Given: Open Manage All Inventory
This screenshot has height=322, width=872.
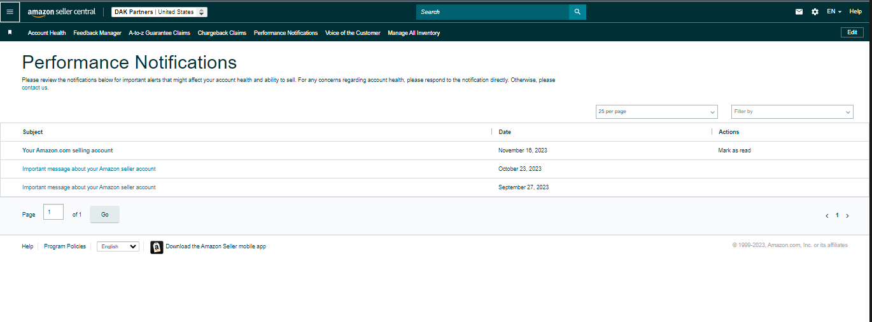Looking at the screenshot, I should click(x=414, y=33).
